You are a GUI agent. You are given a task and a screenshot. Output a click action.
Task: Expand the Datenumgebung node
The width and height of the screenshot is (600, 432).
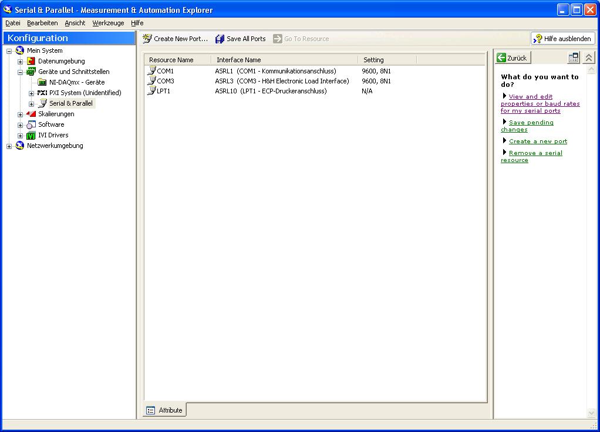tap(21, 62)
